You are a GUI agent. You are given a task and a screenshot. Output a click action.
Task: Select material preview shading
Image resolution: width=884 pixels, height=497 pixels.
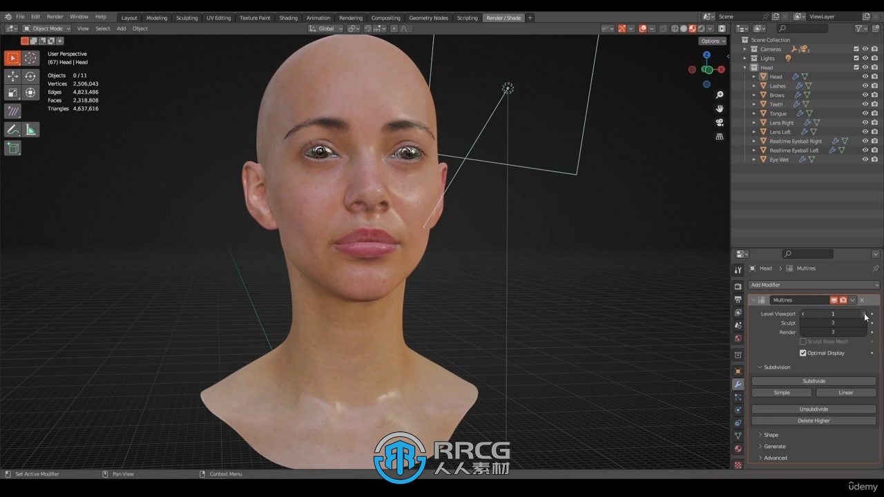693,28
